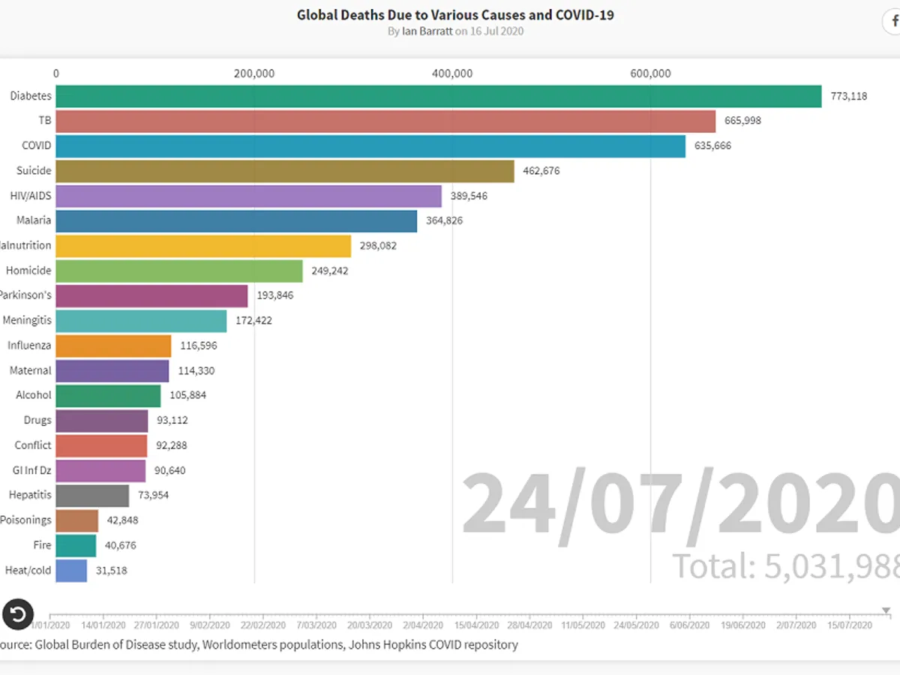
Task: Click the Suicide bar in the chart
Action: (x=285, y=171)
